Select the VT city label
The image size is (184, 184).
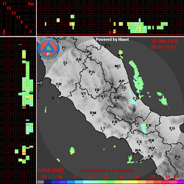pyautogui.click(x=84, y=94)
